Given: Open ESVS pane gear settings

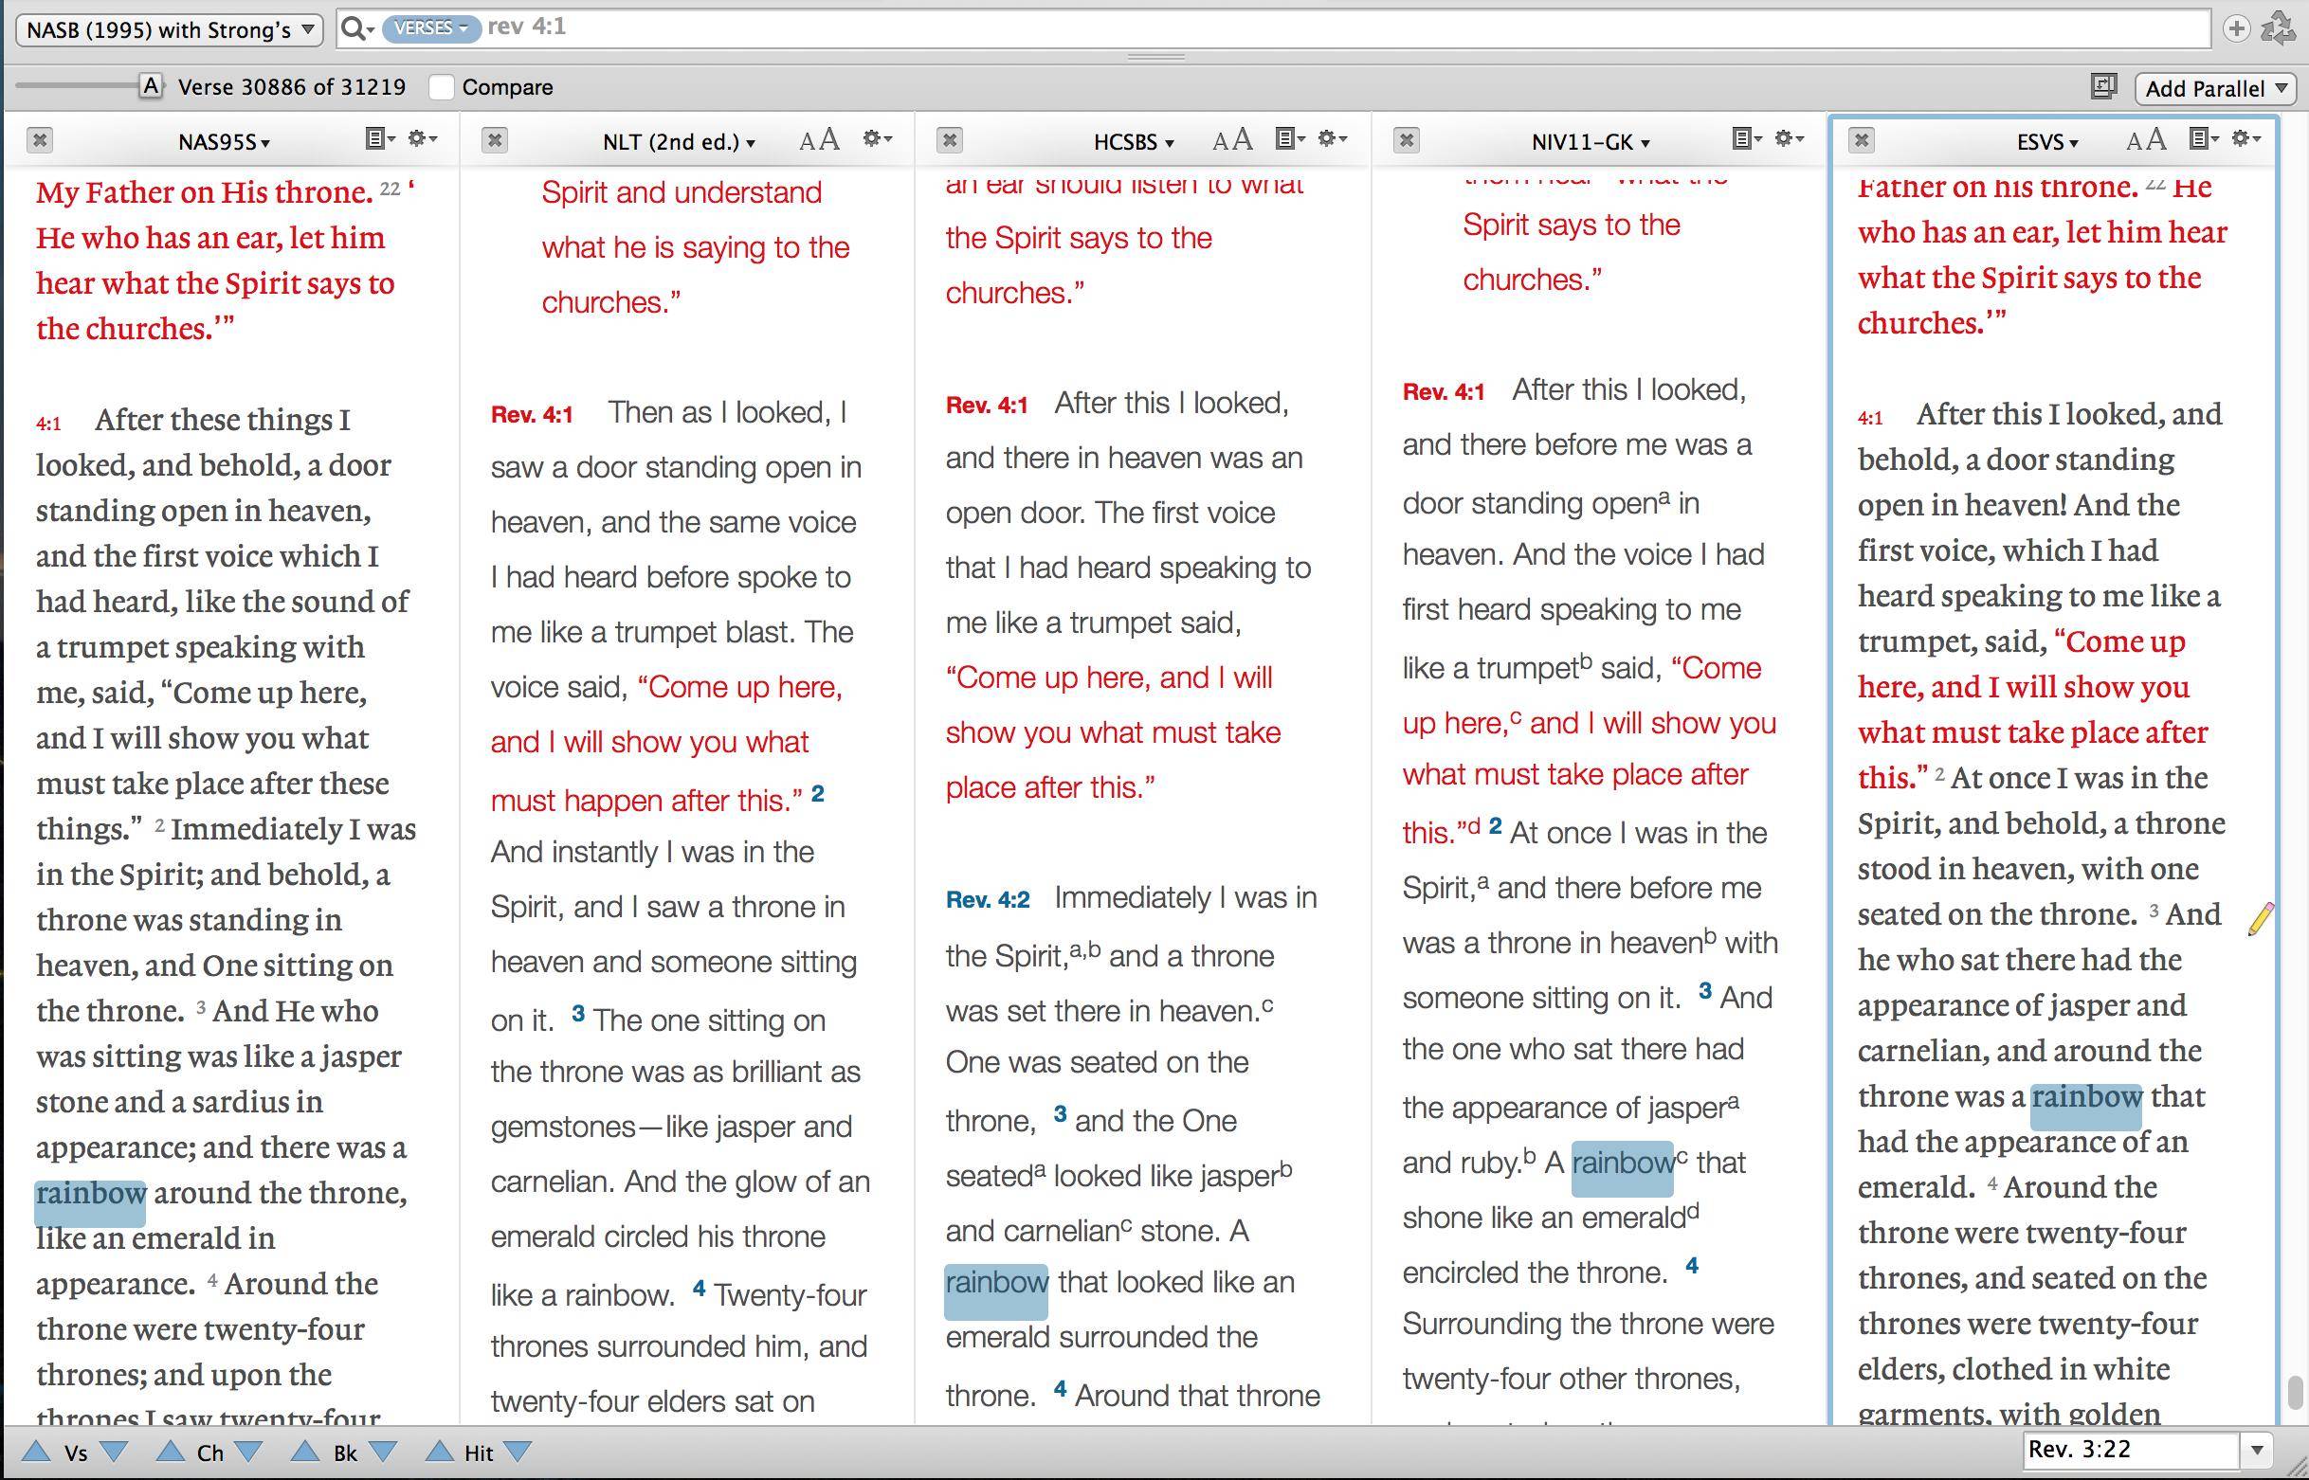Looking at the screenshot, I should (2245, 139).
